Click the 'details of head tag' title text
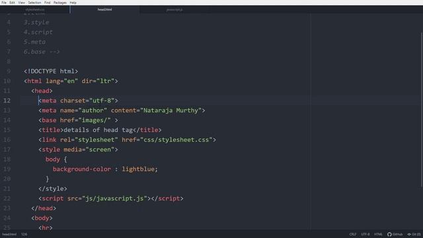 [98, 130]
